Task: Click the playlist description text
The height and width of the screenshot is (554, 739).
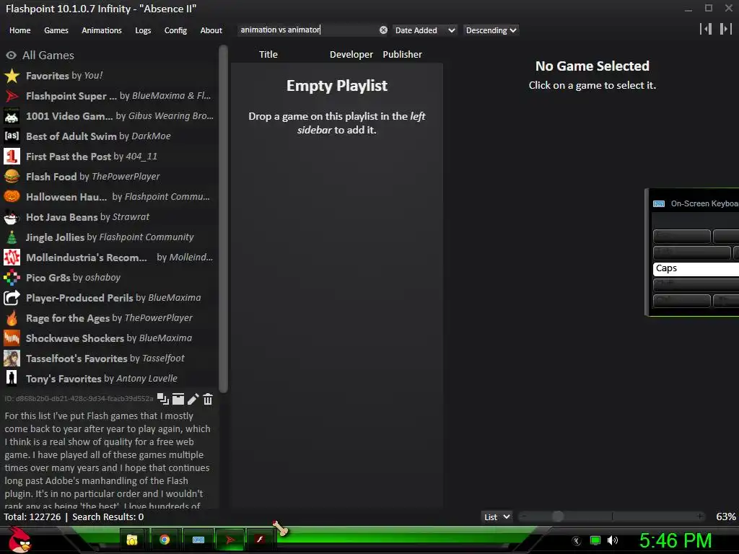Action: coord(108,461)
